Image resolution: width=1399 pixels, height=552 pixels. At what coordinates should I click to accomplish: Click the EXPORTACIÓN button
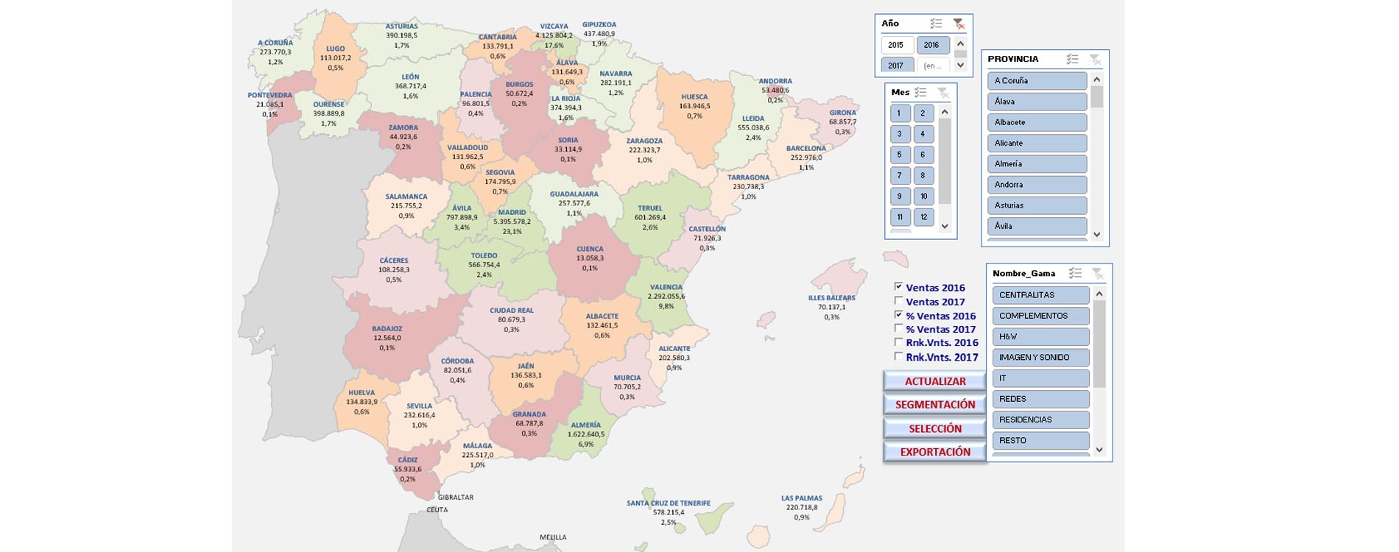coord(934,452)
